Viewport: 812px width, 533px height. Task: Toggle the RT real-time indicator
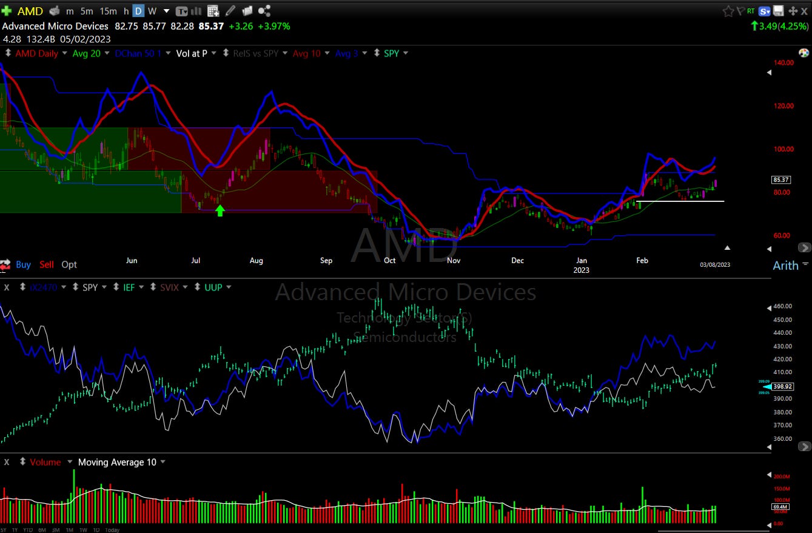coord(751,11)
